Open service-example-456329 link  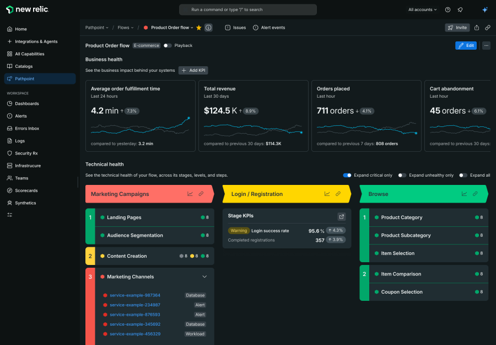tap(135, 334)
